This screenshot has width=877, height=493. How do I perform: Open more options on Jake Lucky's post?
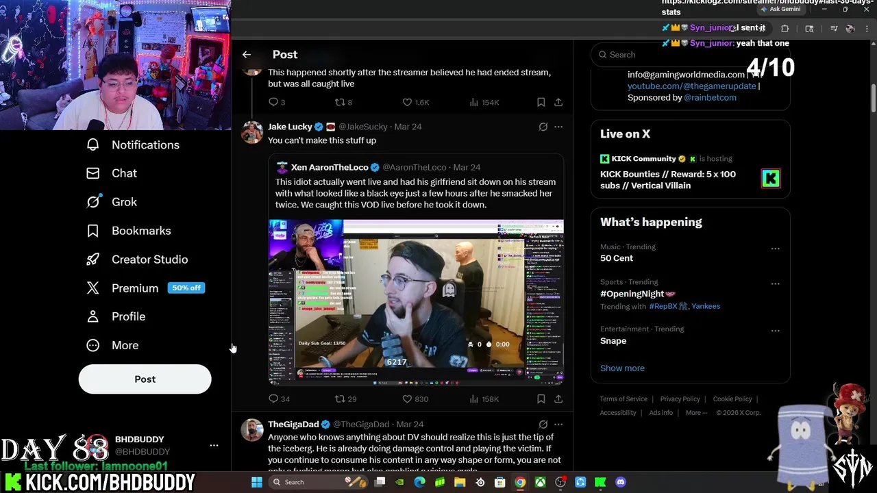point(558,127)
